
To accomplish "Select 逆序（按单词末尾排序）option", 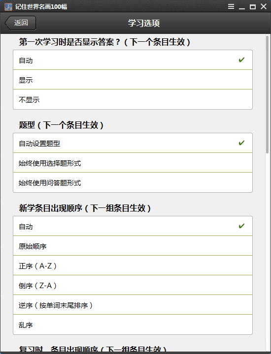I will pyautogui.click(x=133, y=305).
